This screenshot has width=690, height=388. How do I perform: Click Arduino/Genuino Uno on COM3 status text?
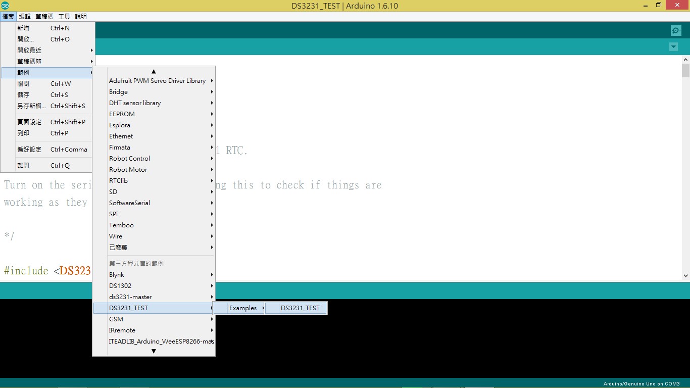642,384
